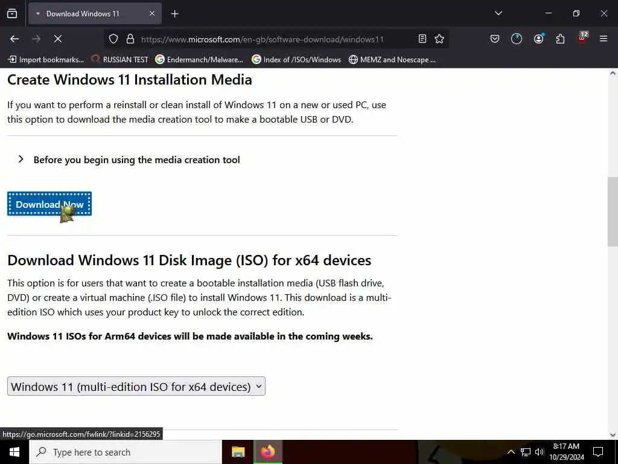Open the Index of /ISOs/Windows bookmark
Viewport: 618px width, 464px height.
tap(296, 60)
